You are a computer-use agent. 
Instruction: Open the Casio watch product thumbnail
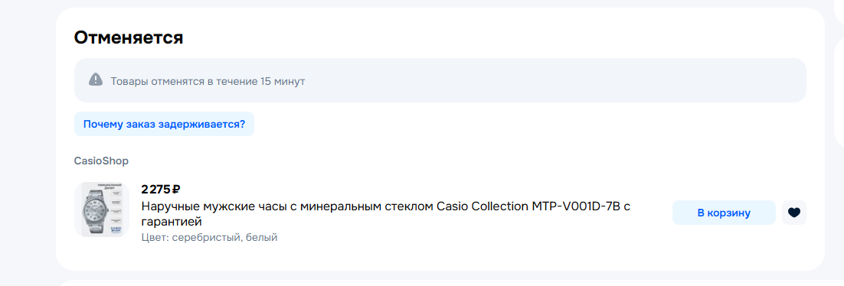click(x=102, y=210)
